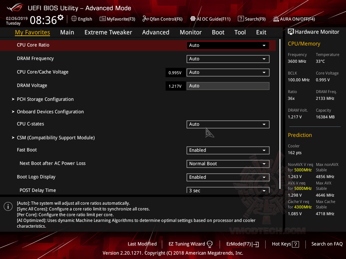Open Qfan Control(F6)
Viewport: 346px width, 259px height.
point(163,19)
